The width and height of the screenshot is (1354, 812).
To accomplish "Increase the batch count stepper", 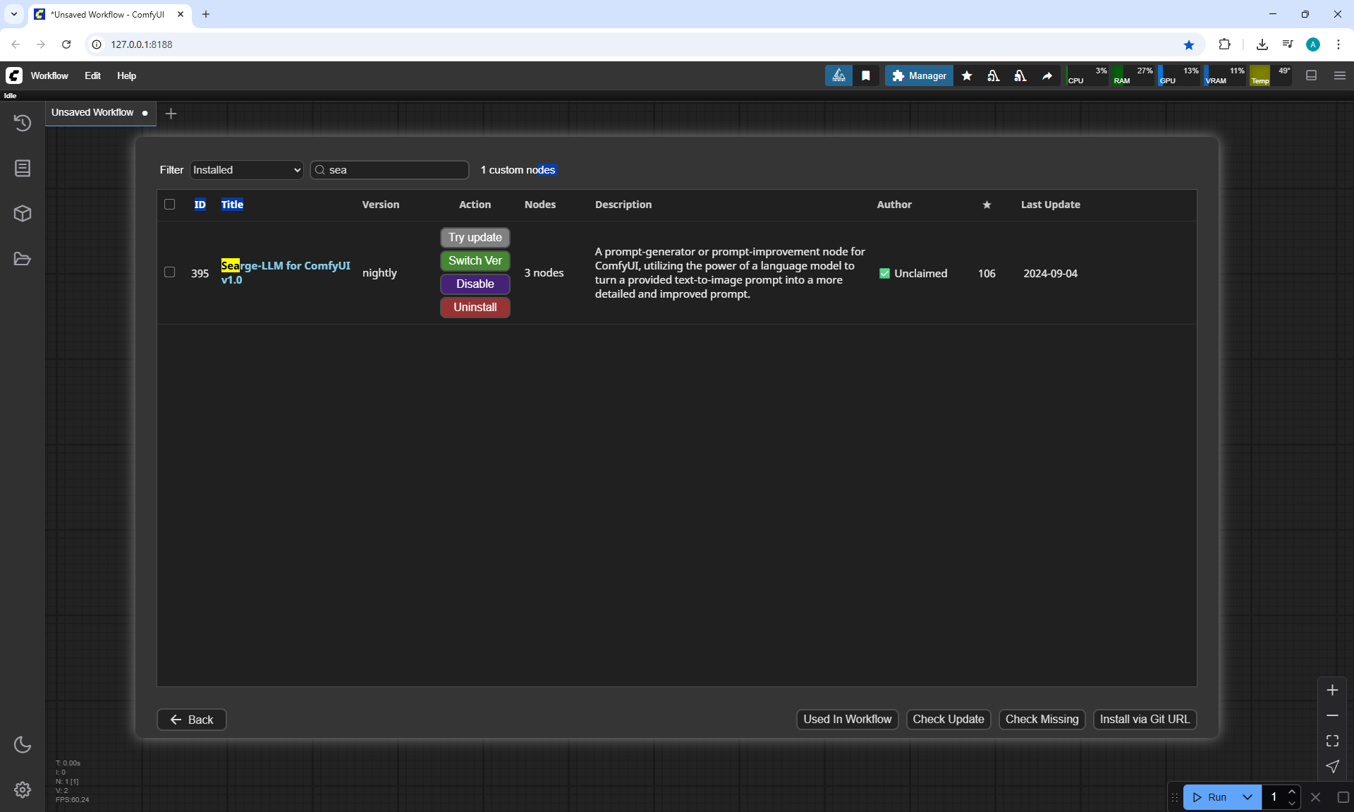I will tap(1292, 792).
